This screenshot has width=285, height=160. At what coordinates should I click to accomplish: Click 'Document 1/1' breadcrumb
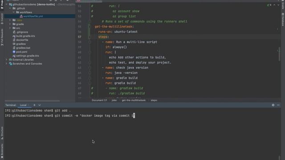(x=99, y=100)
